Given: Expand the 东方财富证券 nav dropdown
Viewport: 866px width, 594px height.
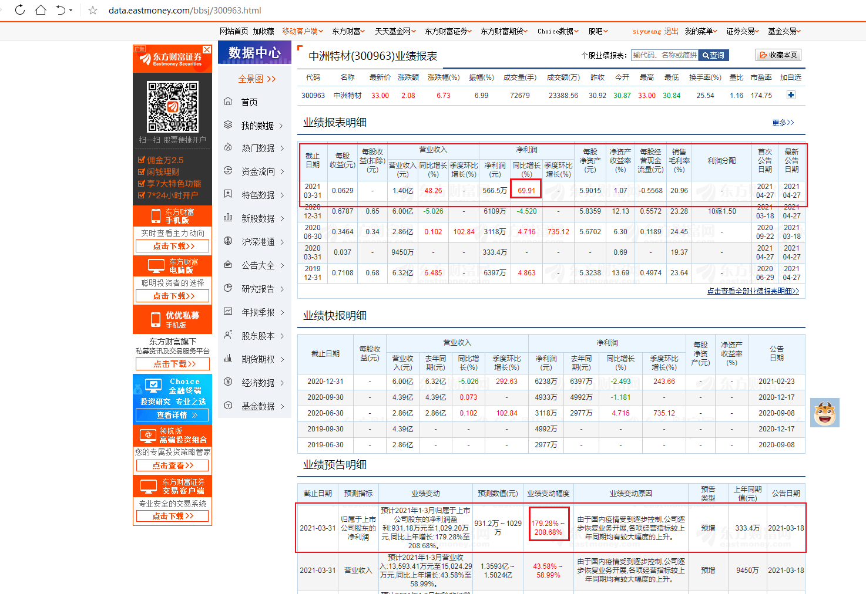Looking at the screenshot, I should (448, 31).
